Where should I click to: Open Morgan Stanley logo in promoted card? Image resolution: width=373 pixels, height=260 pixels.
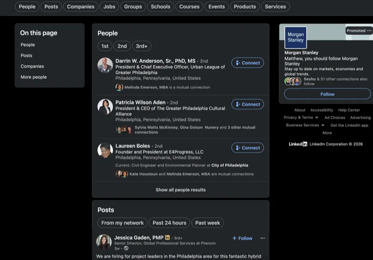point(296,38)
